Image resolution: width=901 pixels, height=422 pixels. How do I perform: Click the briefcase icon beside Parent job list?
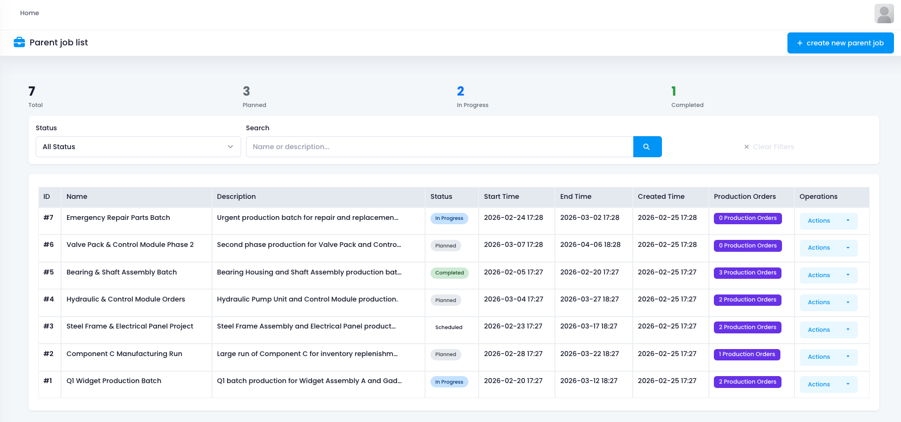coord(19,42)
